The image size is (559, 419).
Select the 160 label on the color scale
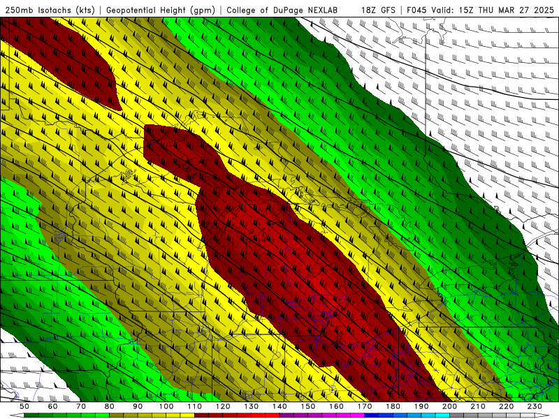click(336, 406)
